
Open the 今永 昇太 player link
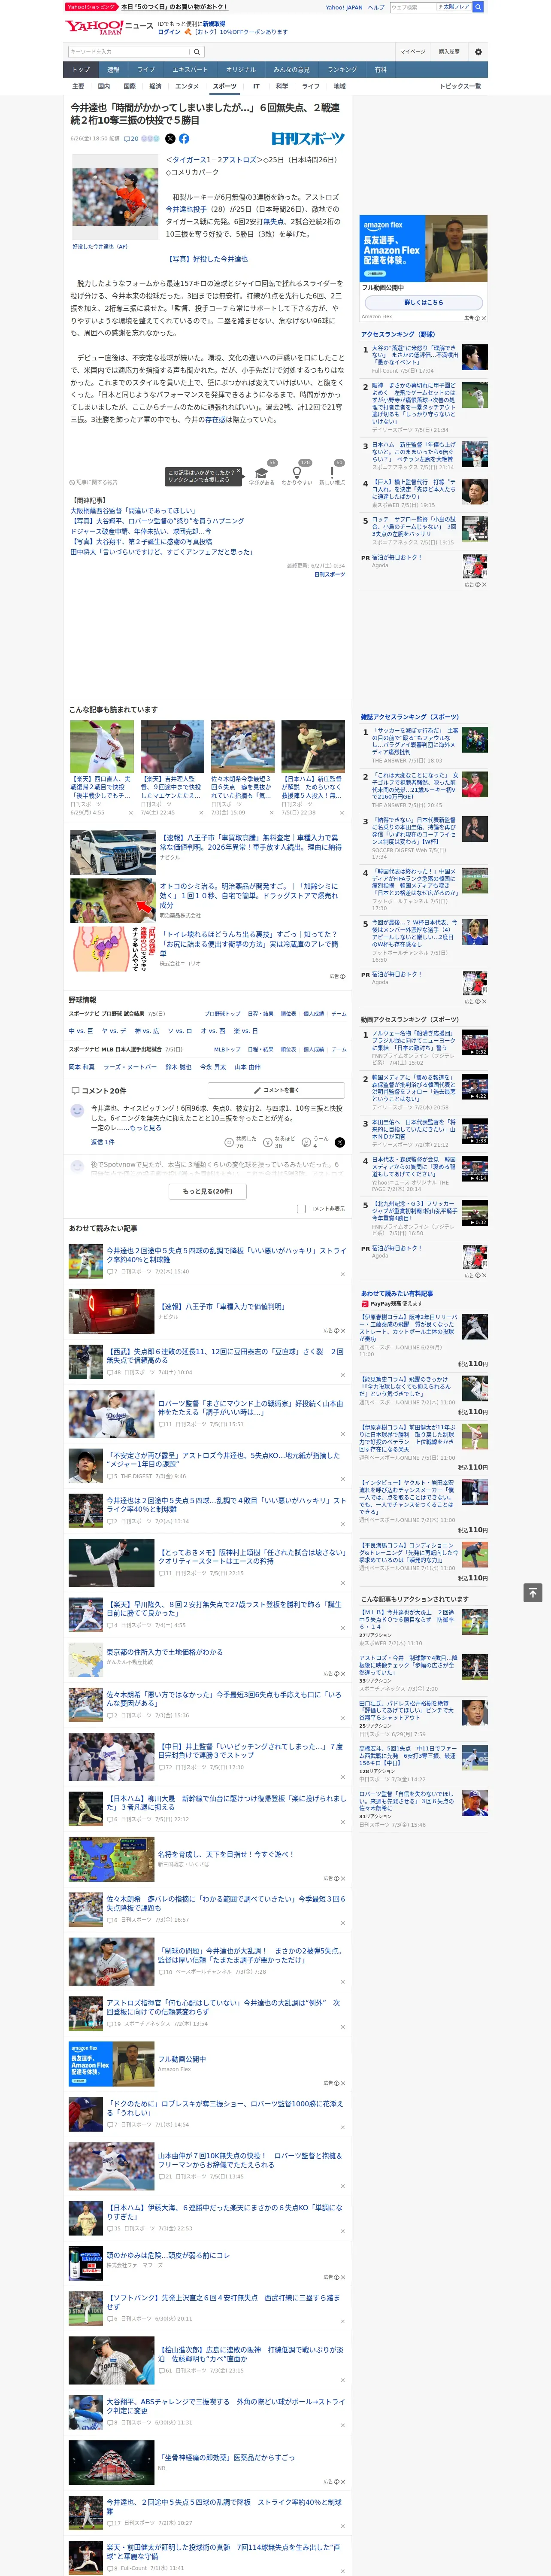point(213,1067)
